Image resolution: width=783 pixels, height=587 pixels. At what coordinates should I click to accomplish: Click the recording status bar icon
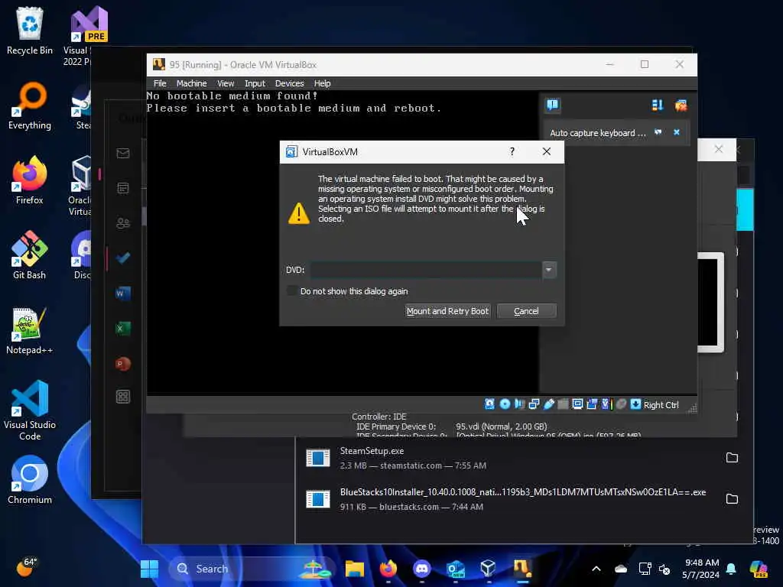592,404
